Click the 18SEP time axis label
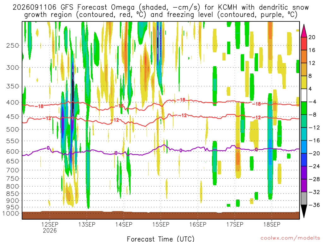This screenshot has width=323, height=242. [x=272, y=224]
